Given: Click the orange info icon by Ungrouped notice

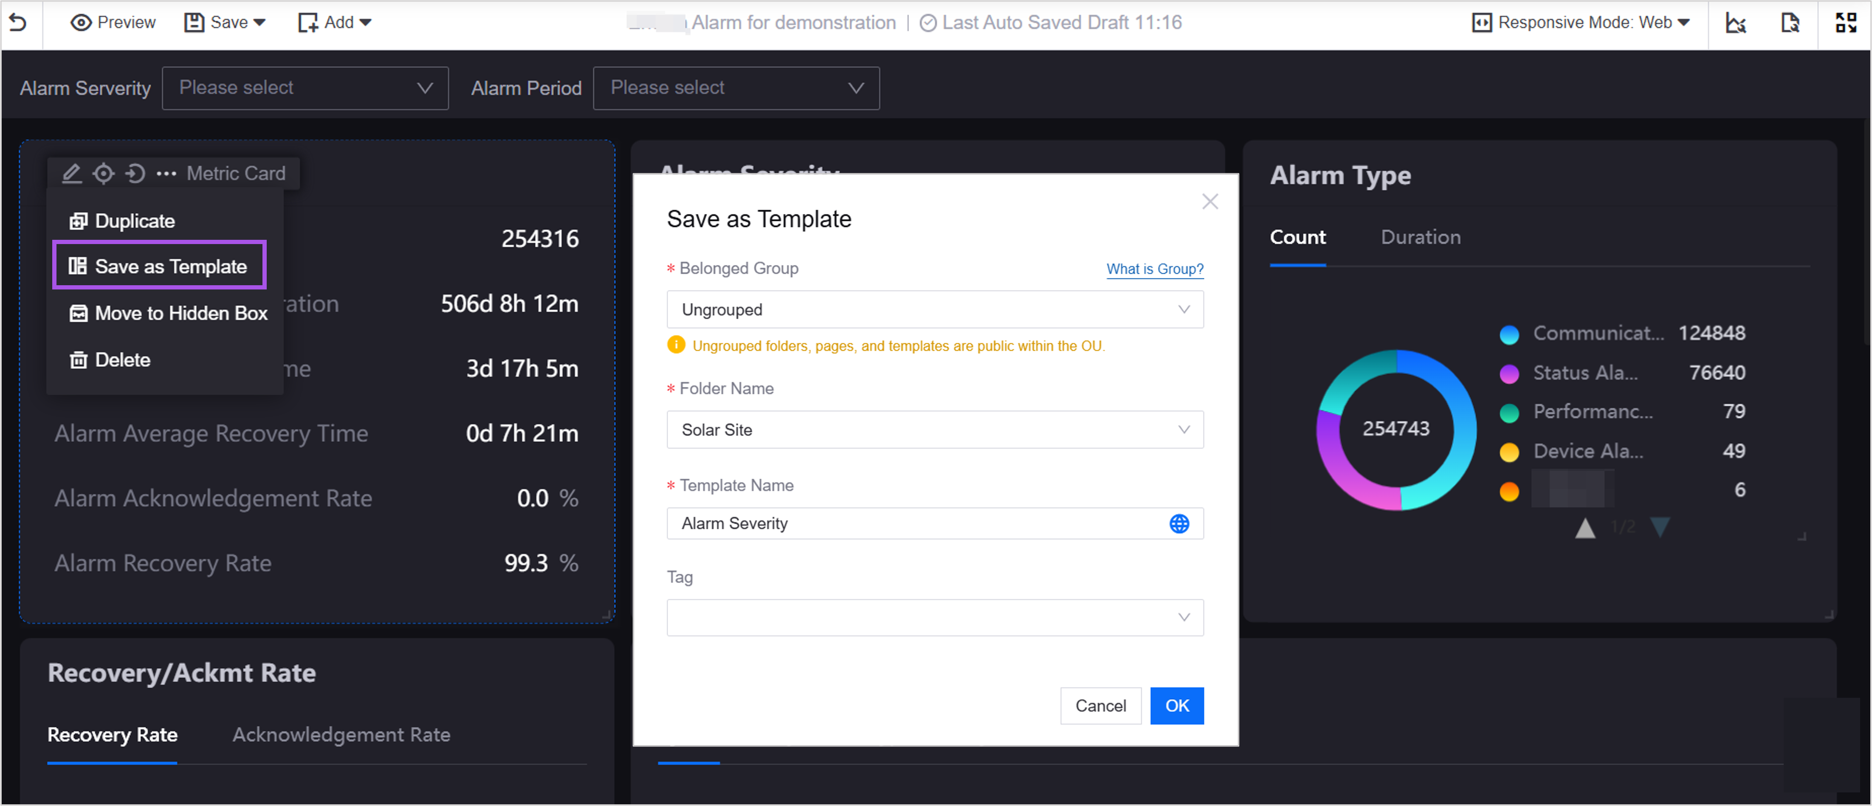Looking at the screenshot, I should tap(676, 345).
